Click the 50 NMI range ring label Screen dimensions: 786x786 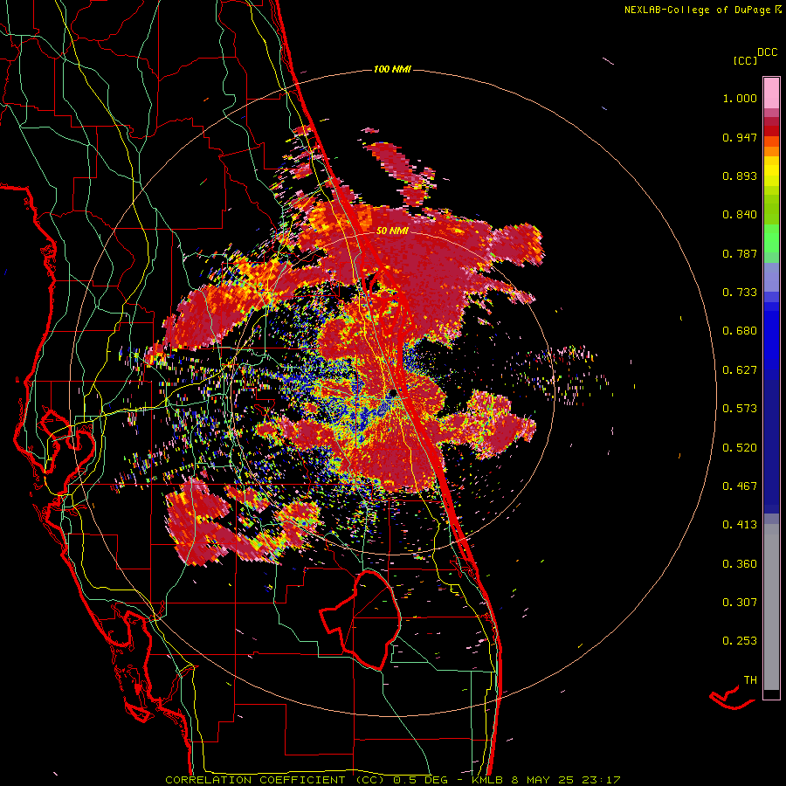[x=392, y=231]
